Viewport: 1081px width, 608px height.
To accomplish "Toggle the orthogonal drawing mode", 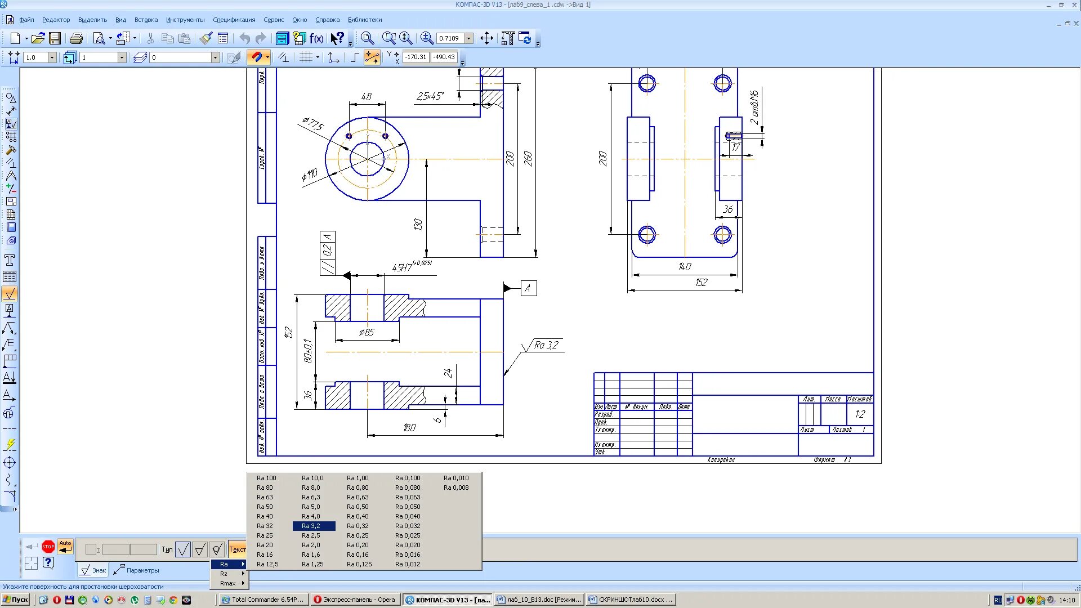I will tap(355, 57).
